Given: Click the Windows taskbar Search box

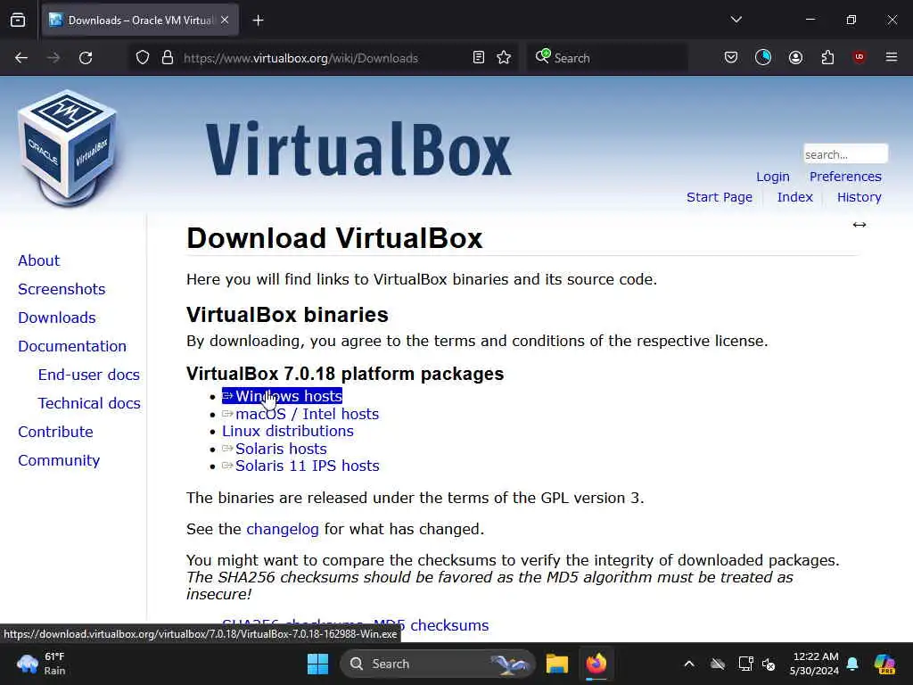Looking at the screenshot, I should [437, 664].
